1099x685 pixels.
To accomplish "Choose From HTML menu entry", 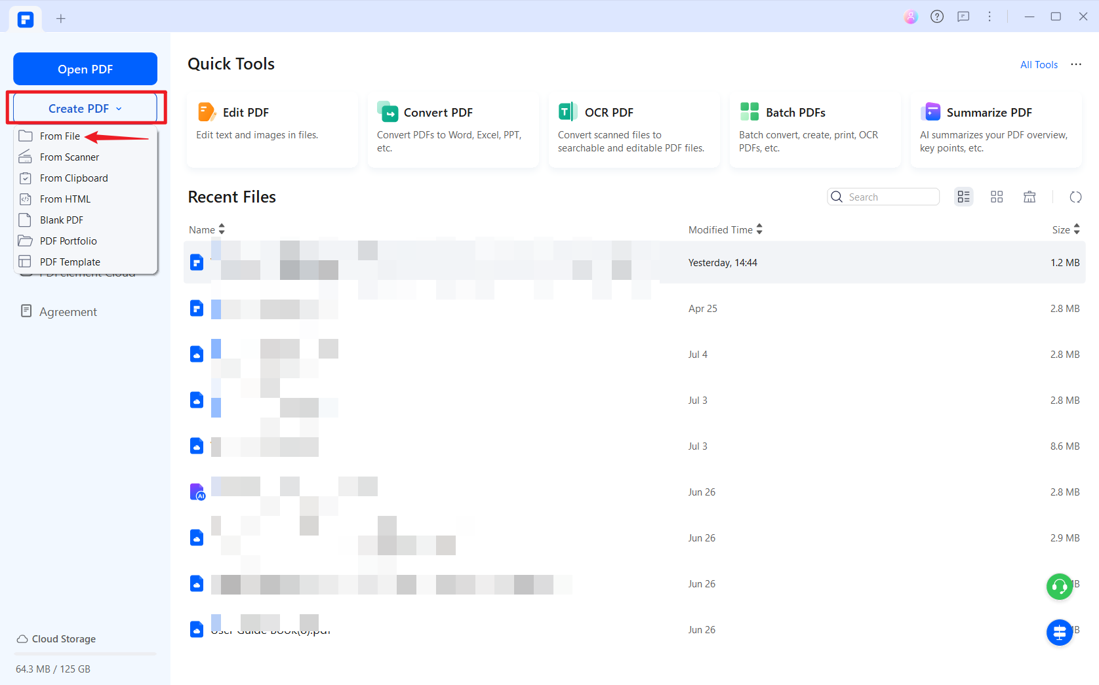I will tap(85, 199).
